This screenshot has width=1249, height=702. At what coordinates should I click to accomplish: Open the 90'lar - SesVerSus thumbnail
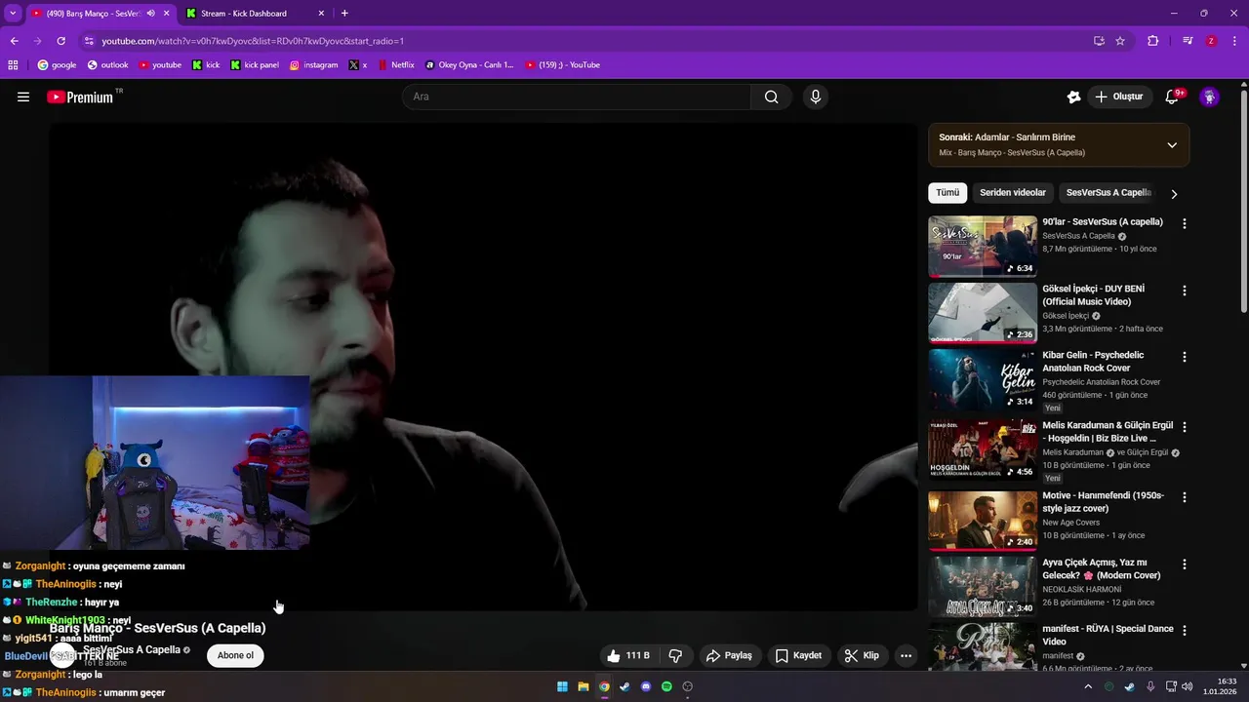coord(983,247)
